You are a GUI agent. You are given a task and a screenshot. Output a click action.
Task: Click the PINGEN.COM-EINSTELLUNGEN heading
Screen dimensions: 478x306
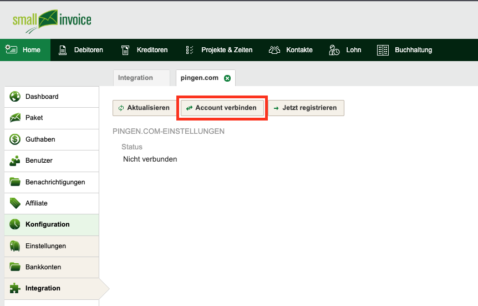click(x=169, y=131)
